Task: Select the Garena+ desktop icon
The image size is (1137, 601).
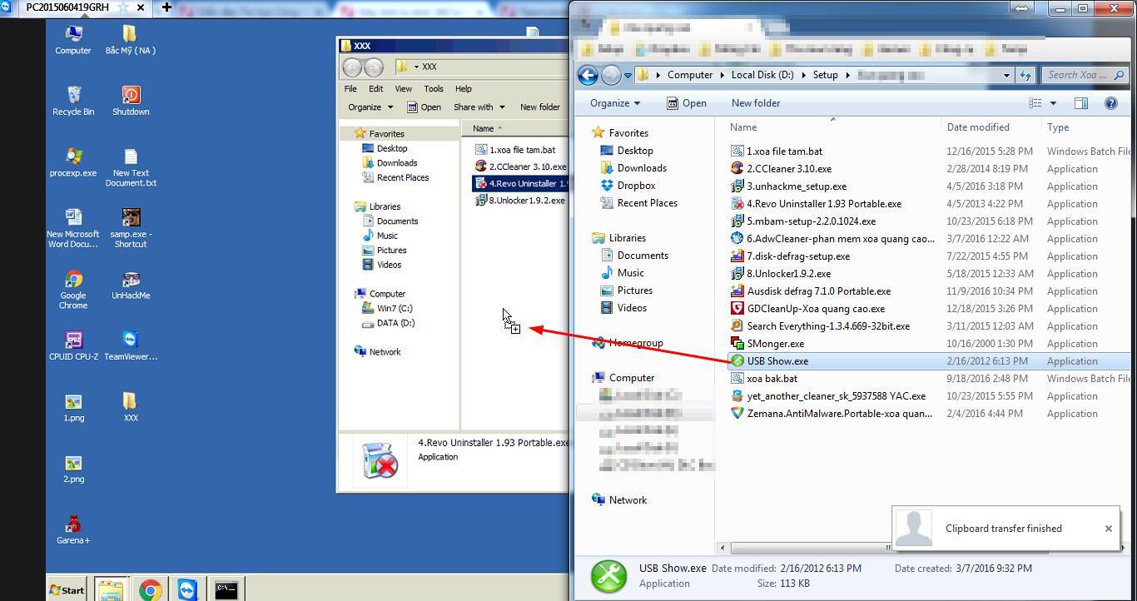Action: point(73,529)
